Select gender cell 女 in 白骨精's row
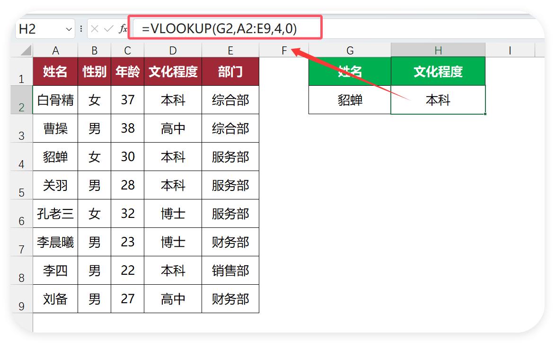The height and width of the screenshot is (343, 555). tap(95, 100)
